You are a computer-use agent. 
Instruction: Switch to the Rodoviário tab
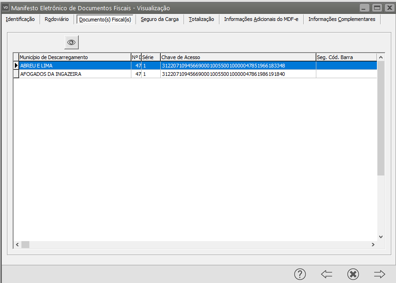tap(56, 19)
